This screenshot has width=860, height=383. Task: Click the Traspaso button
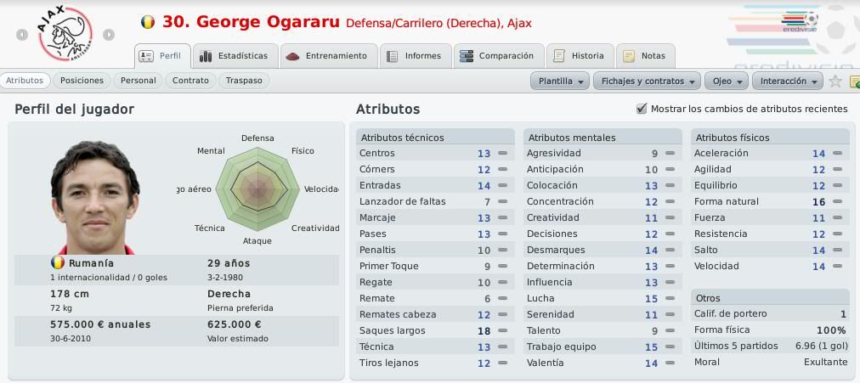click(x=244, y=81)
